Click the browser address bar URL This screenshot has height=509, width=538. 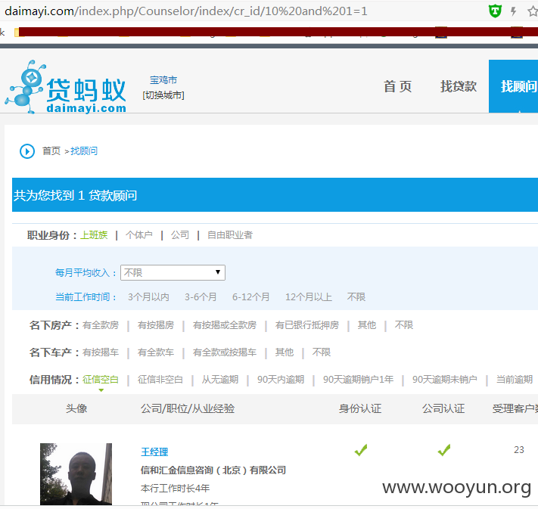click(185, 11)
